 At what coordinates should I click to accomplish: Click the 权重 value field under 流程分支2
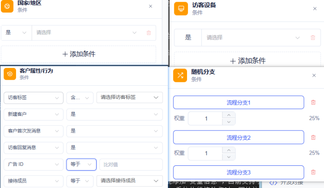(x=205, y=154)
